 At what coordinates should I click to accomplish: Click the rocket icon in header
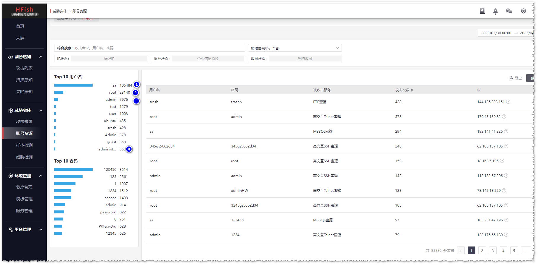tap(495, 11)
